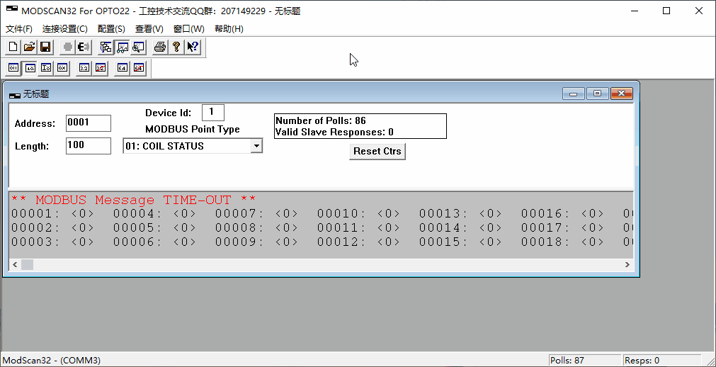
Task: Click the Reset Ctrs button
Action: [377, 152]
